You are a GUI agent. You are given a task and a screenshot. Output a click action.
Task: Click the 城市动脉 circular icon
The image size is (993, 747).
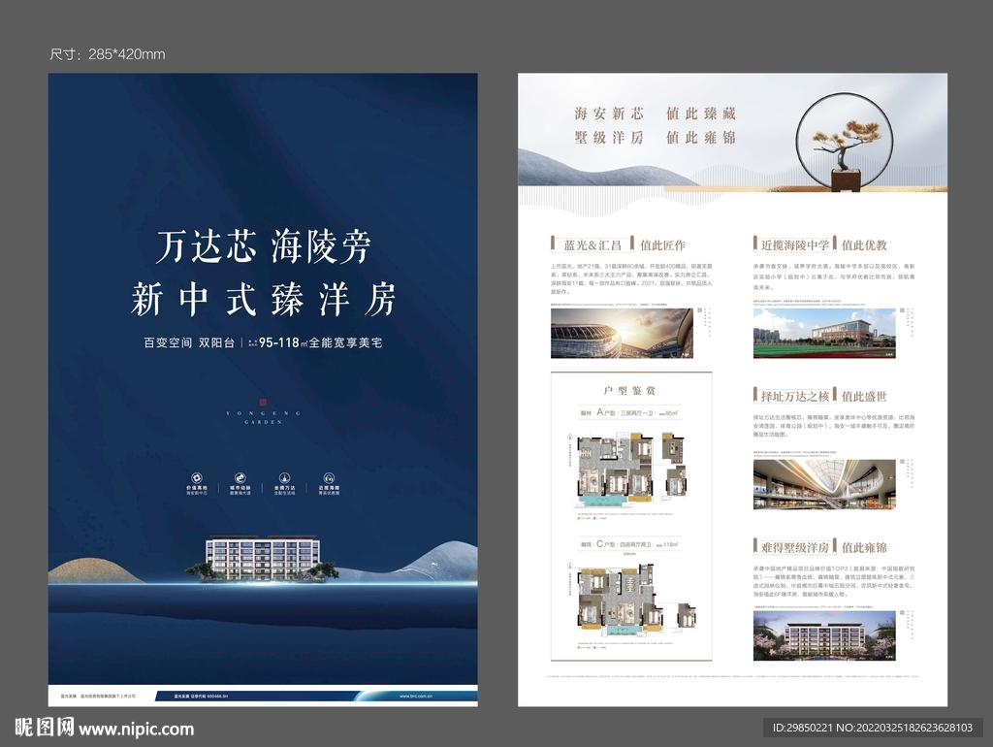[x=240, y=477]
